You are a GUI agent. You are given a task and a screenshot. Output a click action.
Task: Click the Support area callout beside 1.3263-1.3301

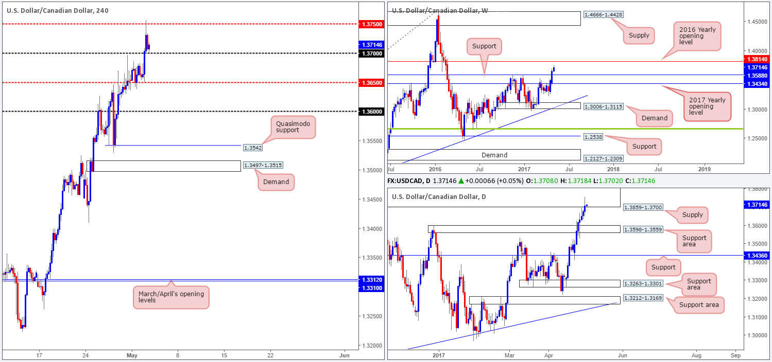coord(698,284)
